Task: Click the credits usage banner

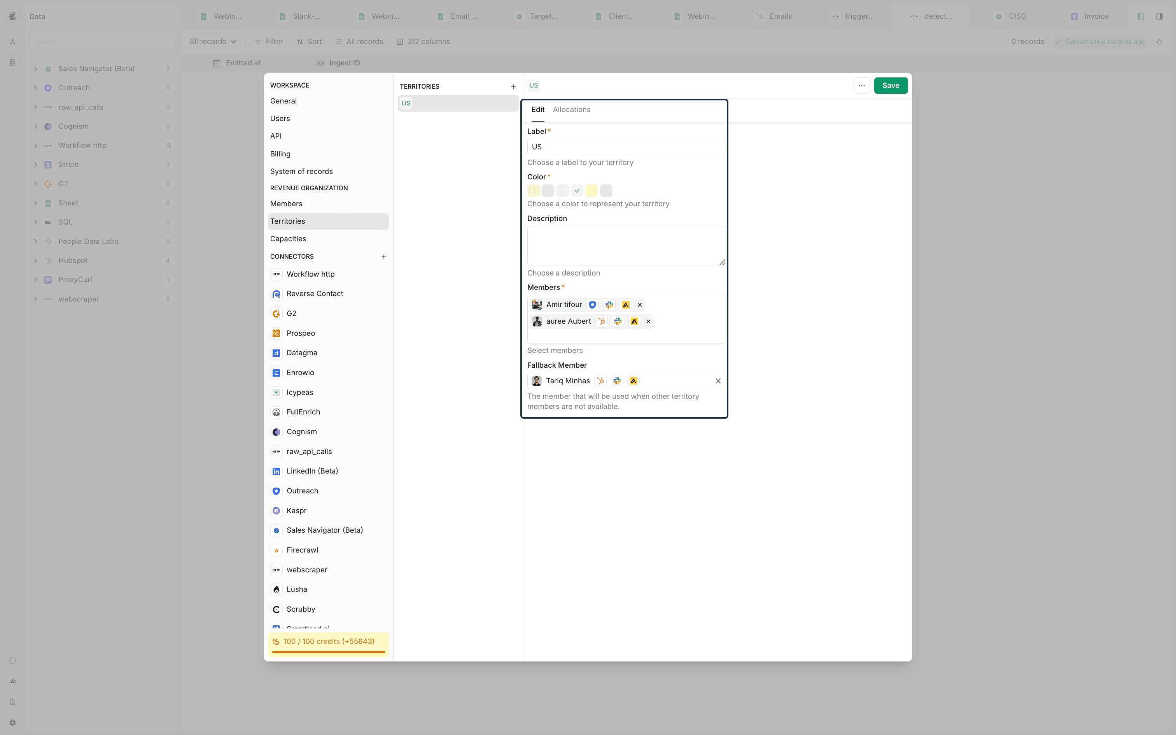Action: coord(328,645)
